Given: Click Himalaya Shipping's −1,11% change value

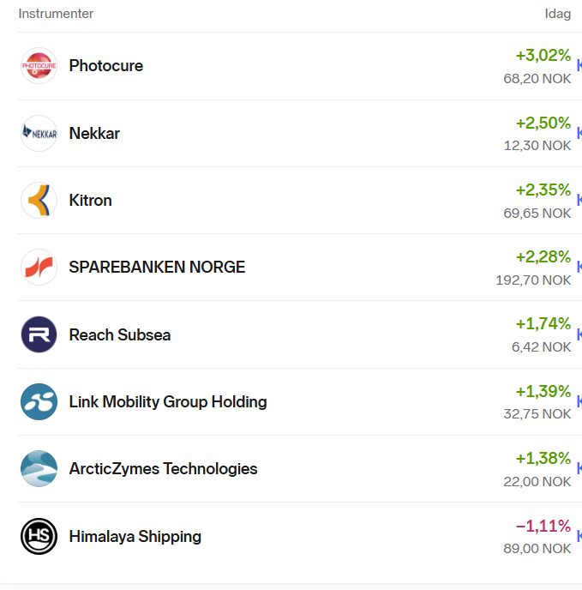Looking at the screenshot, I should pos(543,526).
